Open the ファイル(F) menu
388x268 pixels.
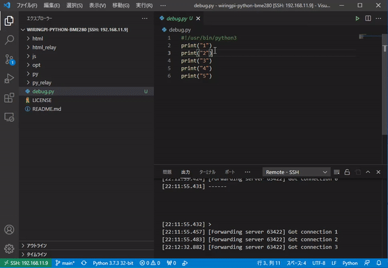point(27,5)
